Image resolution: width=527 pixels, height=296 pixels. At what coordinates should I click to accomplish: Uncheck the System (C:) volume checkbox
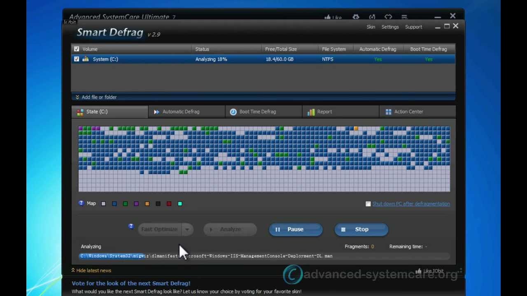click(x=77, y=59)
